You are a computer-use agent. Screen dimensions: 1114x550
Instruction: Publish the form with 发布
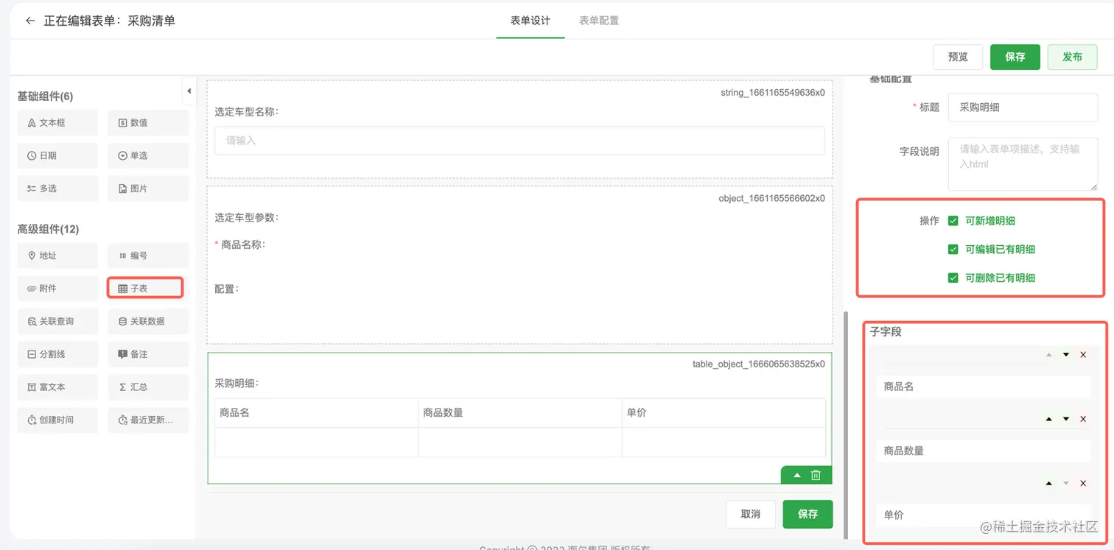point(1073,57)
